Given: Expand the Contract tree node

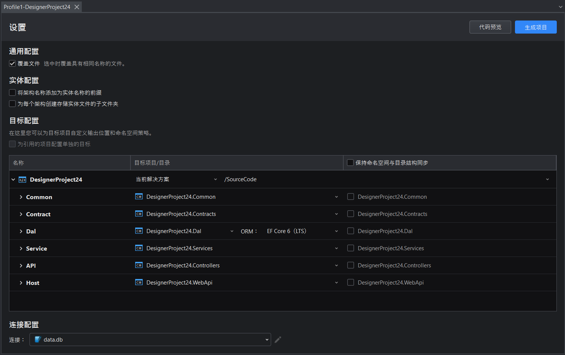Looking at the screenshot, I should (x=21, y=214).
